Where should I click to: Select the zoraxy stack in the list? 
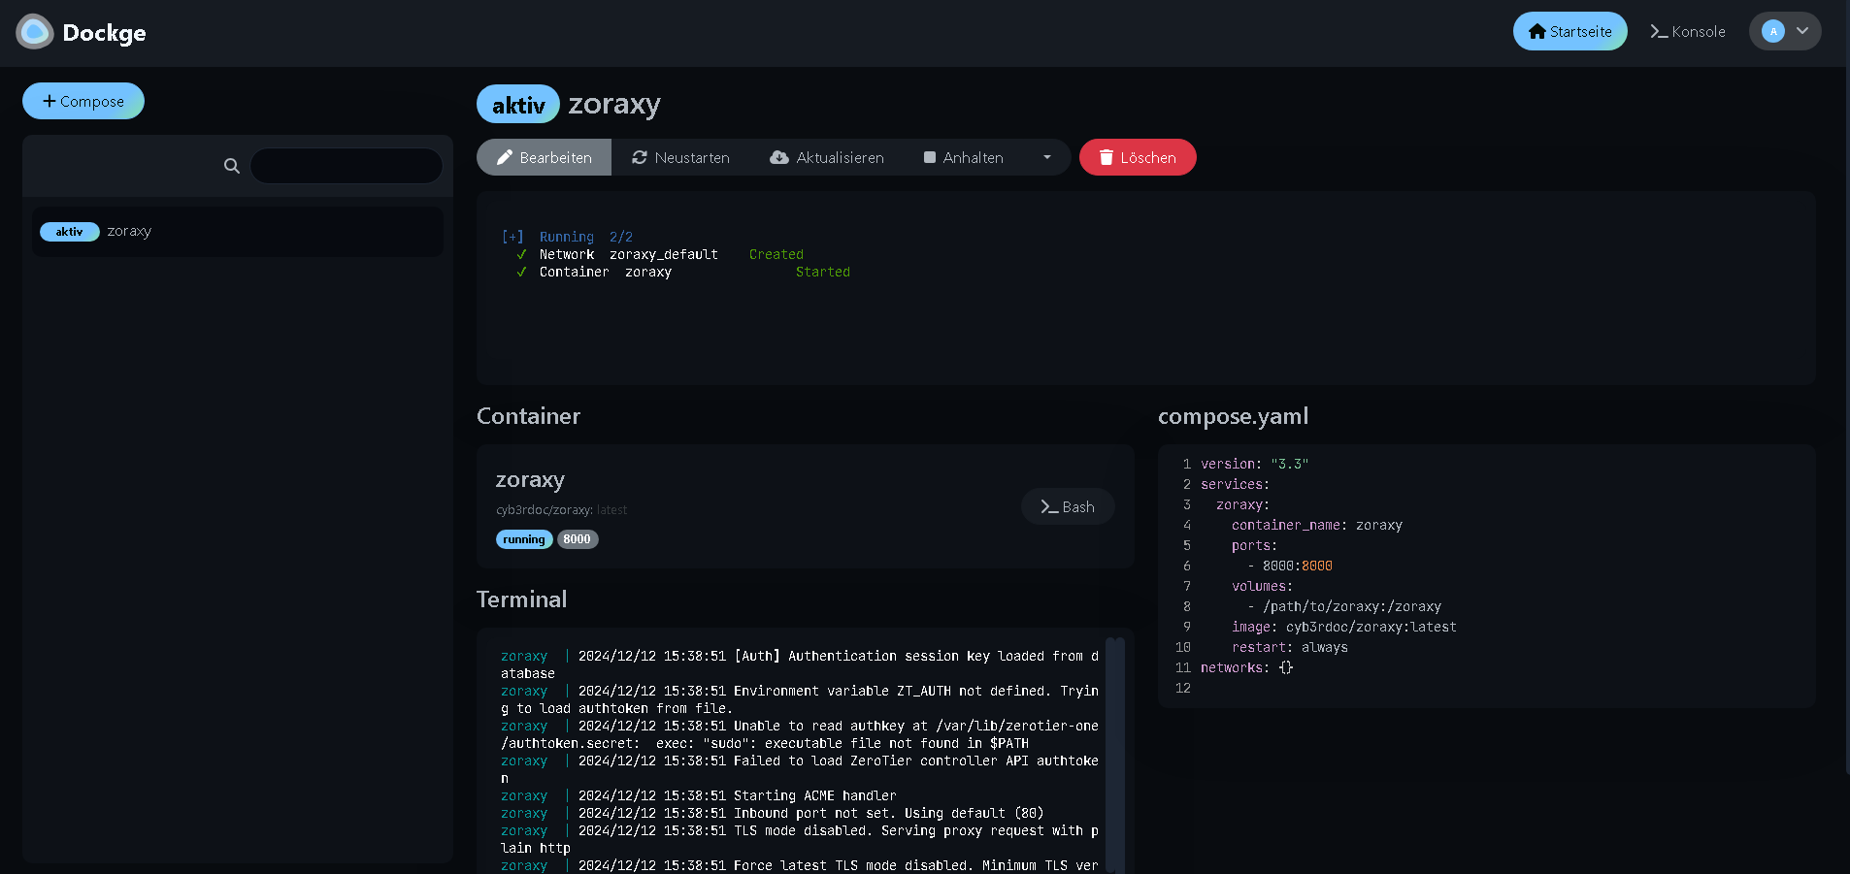(238, 232)
